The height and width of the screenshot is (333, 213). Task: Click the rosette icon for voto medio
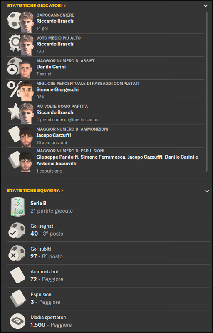tap(14, 42)
